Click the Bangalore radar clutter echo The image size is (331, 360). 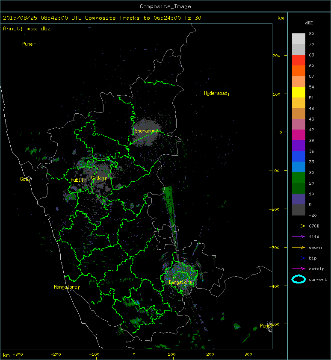181,278
